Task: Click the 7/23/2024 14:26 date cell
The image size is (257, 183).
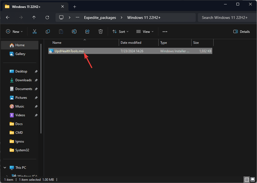Action: pos(132,51)
